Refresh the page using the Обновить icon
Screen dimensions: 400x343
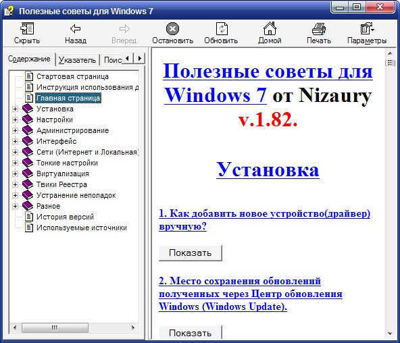pos(222,28)
